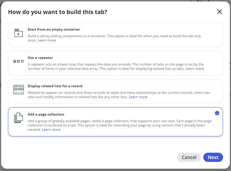Click the page collection description text
The height and width of the screenshot is (171, 231).
click(x=119, y=125)
